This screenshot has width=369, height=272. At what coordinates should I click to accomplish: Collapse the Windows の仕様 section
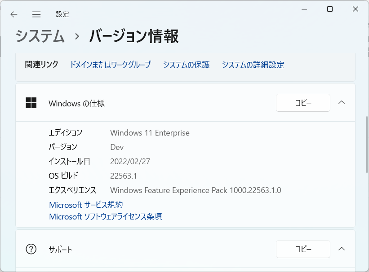pyautogui.click(x=342, y=102)
